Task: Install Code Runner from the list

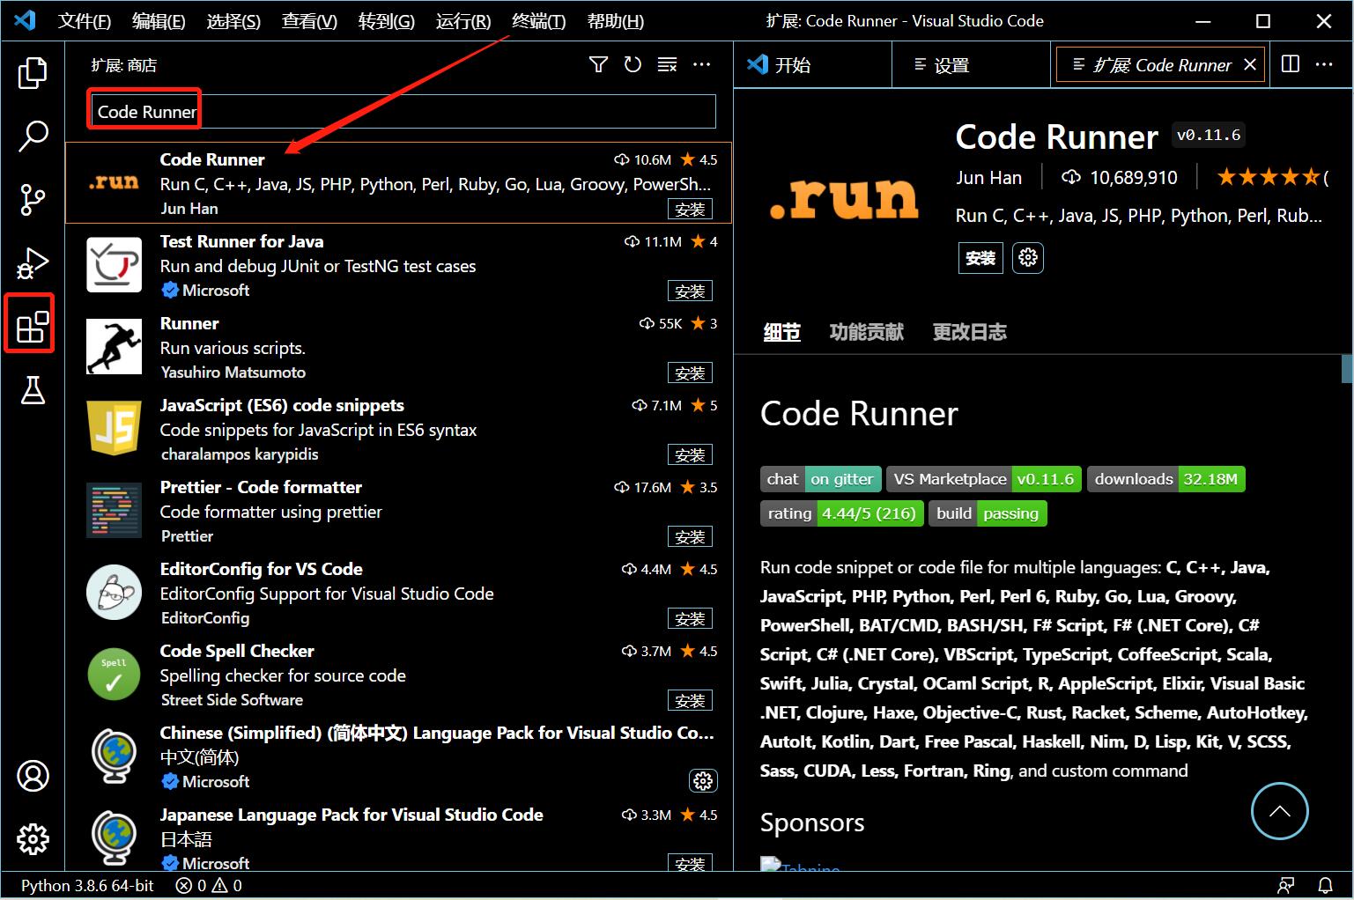Action: (x=690, y=209)
